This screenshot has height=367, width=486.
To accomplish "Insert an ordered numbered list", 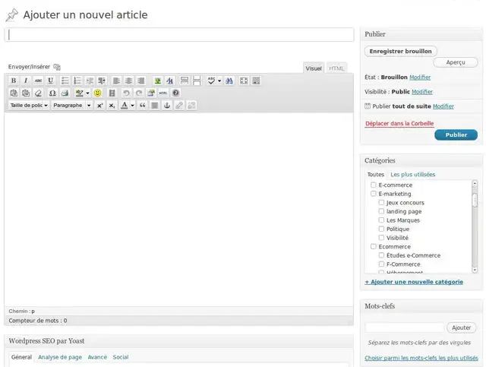I will (x=77, y=81).
